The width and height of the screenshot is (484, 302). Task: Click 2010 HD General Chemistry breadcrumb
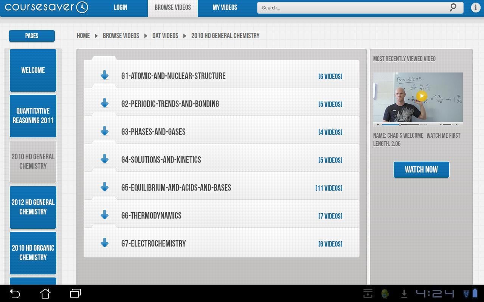pos(225,35)
